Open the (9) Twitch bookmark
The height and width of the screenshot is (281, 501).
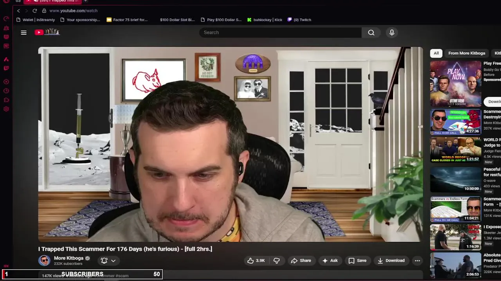point(299,20)
